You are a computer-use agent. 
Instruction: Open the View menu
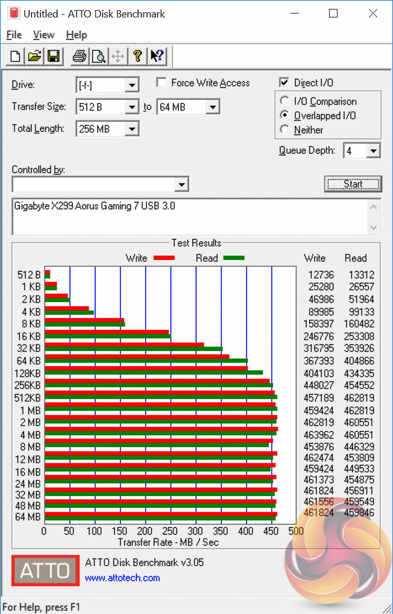(43, 35)
